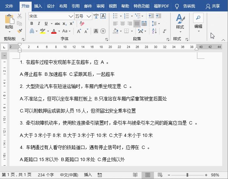Align text right
The width and height of the screenshot is (228, 179).
tap(130, 24)
